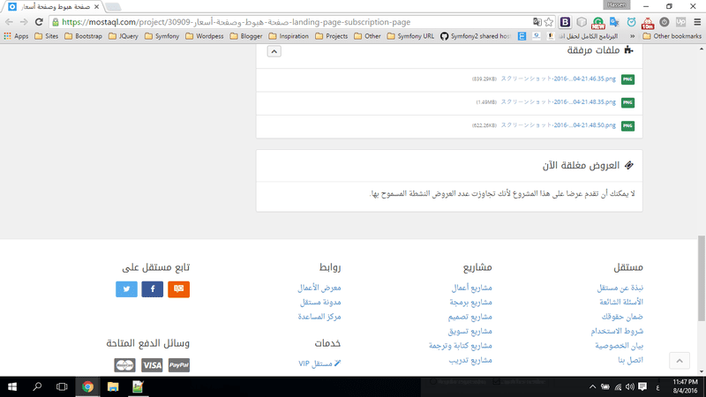
Task: Open the Bootstrap bookmarks folder
Action: coord(83,36)
